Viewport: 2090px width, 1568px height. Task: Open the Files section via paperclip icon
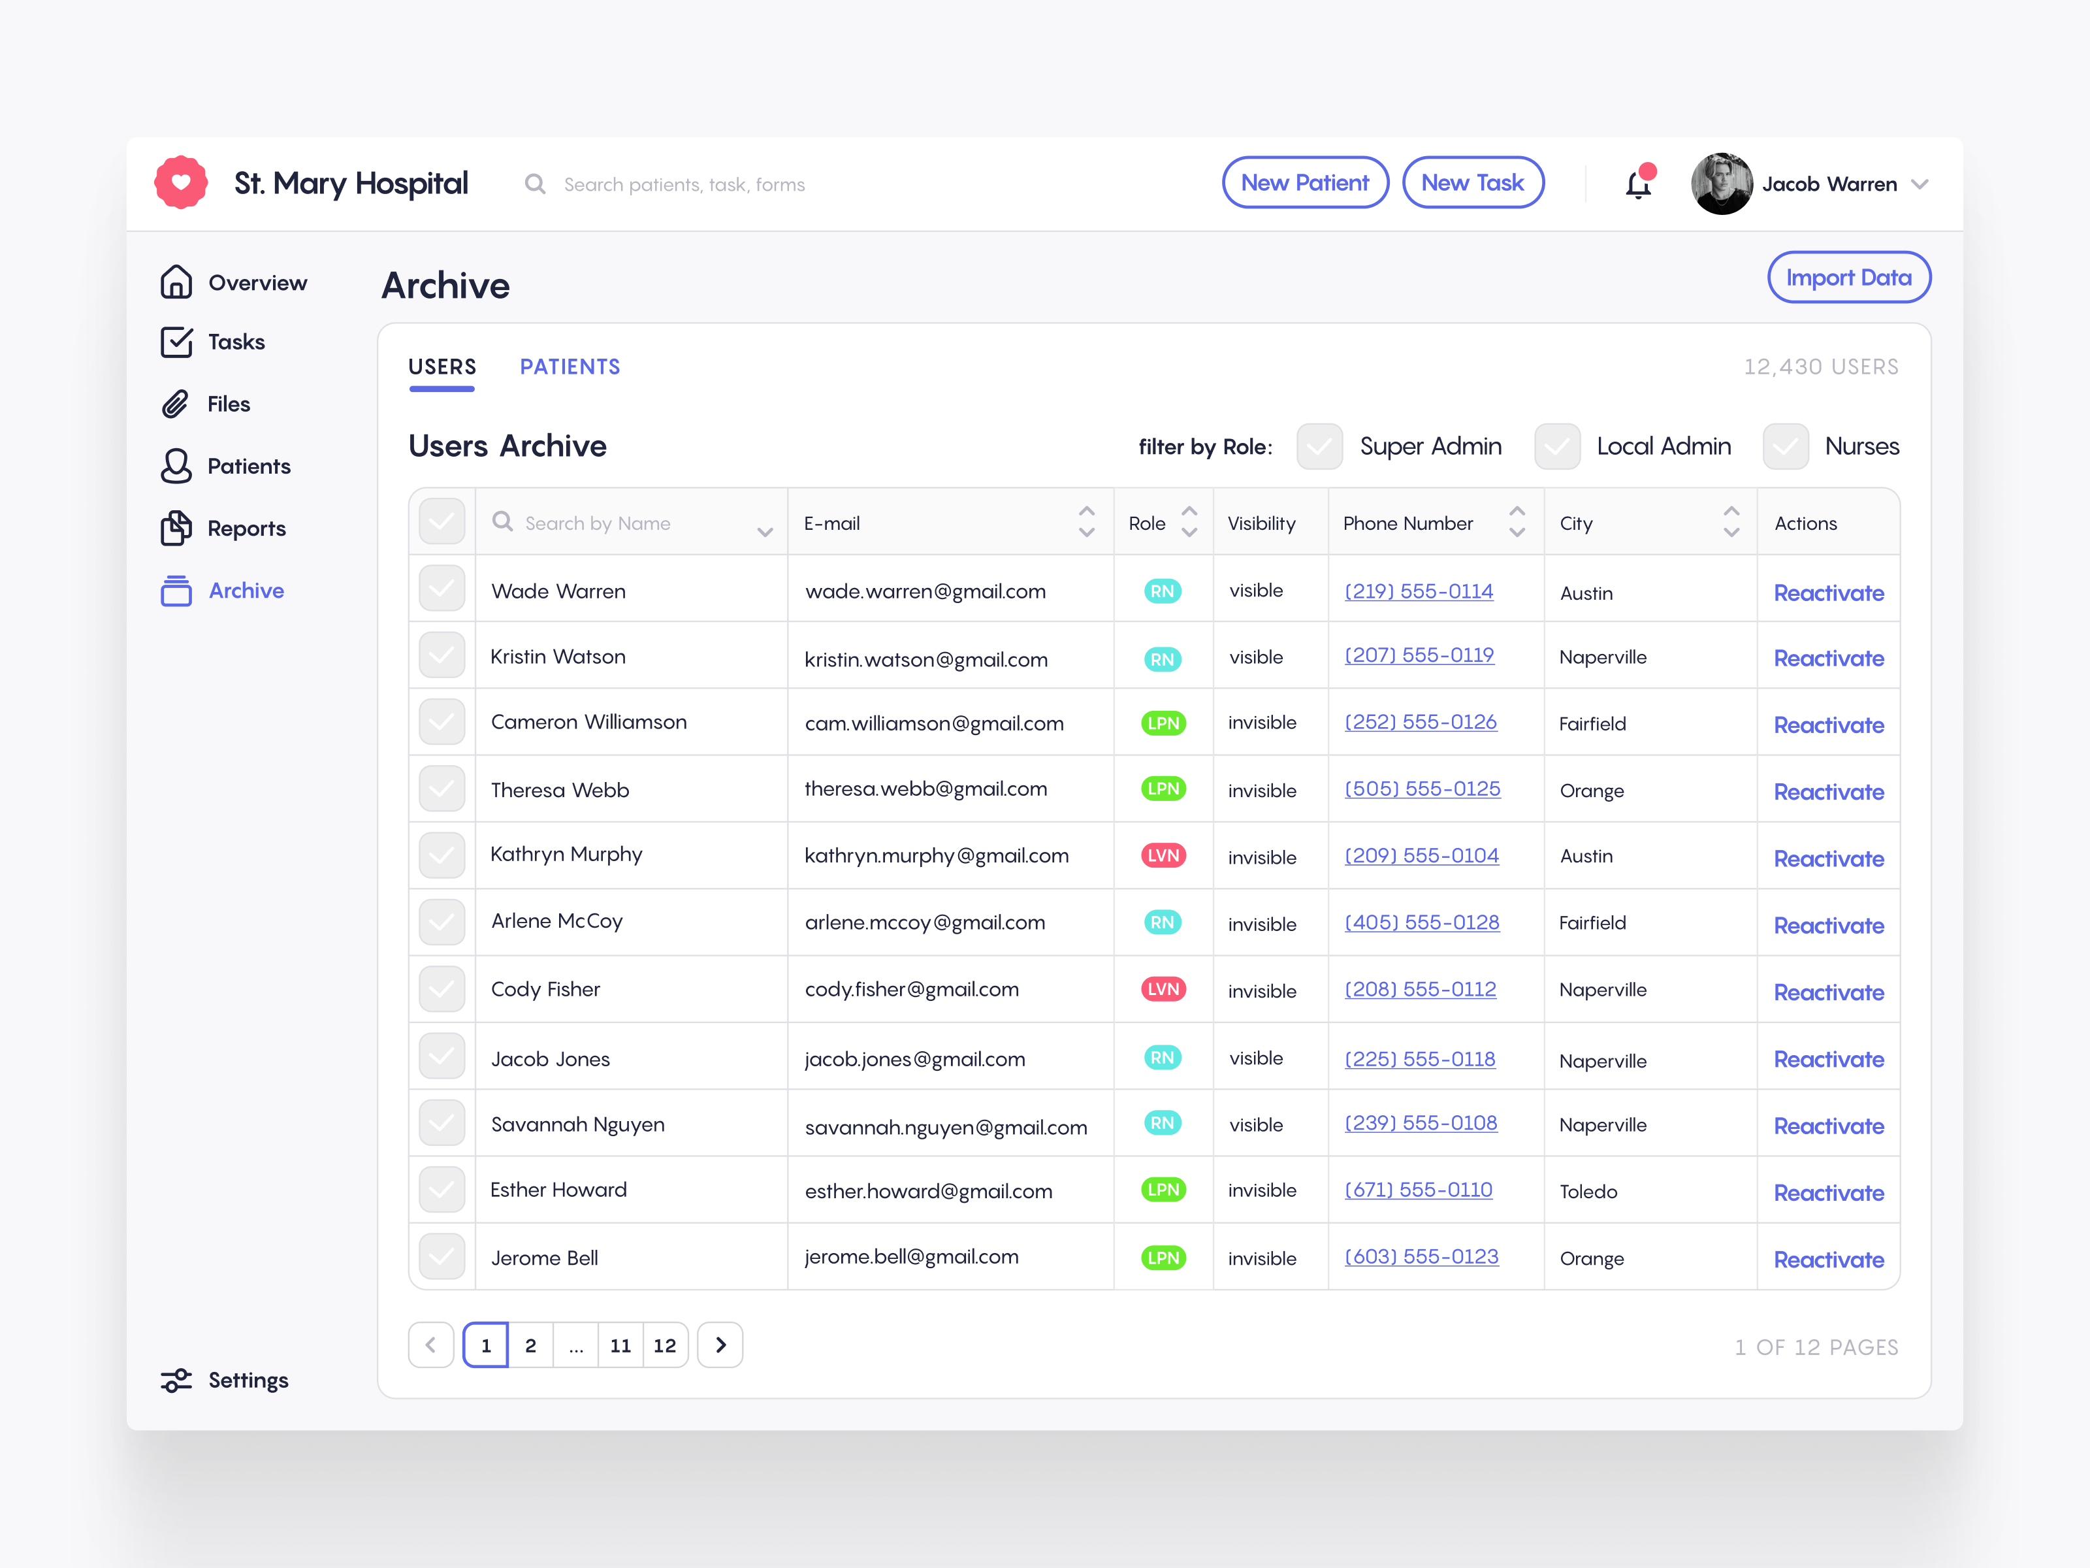(178, 404)
